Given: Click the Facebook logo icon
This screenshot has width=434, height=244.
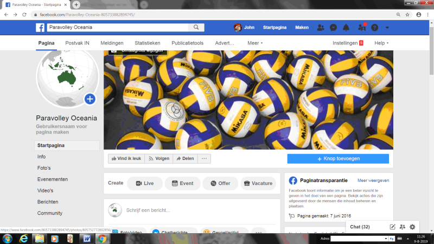Looking at the screenshot, I should [40, 28].
